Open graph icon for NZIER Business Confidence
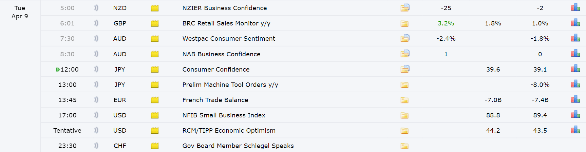Screen dimensions: 586x152 click(575, 7)
